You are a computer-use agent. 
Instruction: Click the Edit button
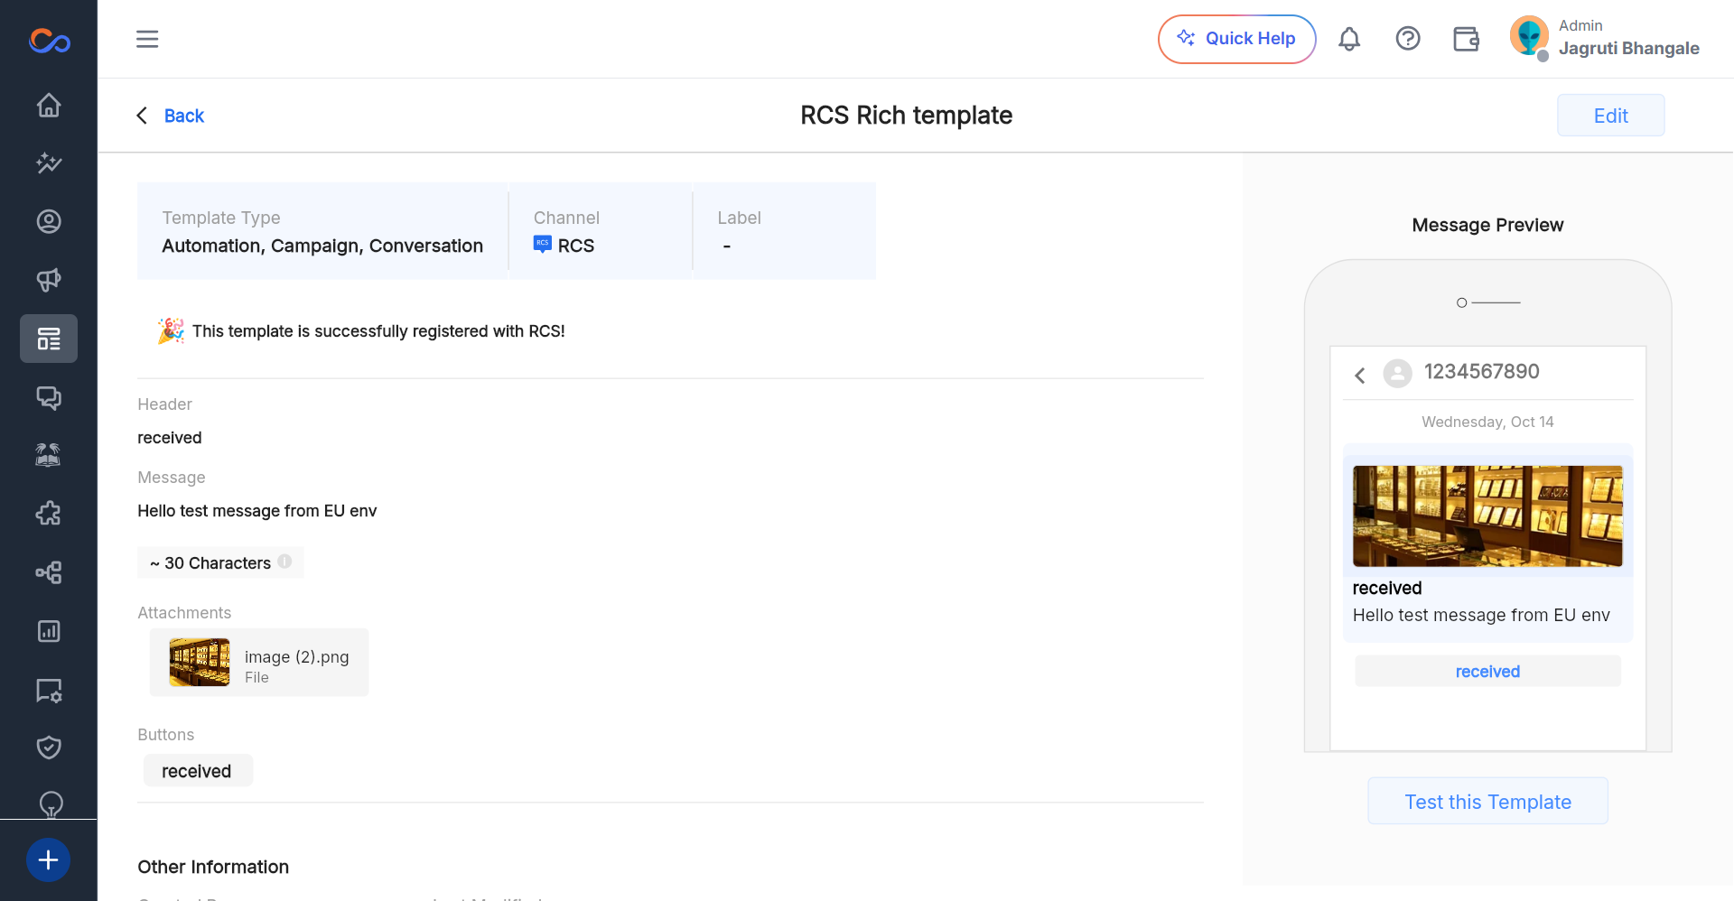1610,116
